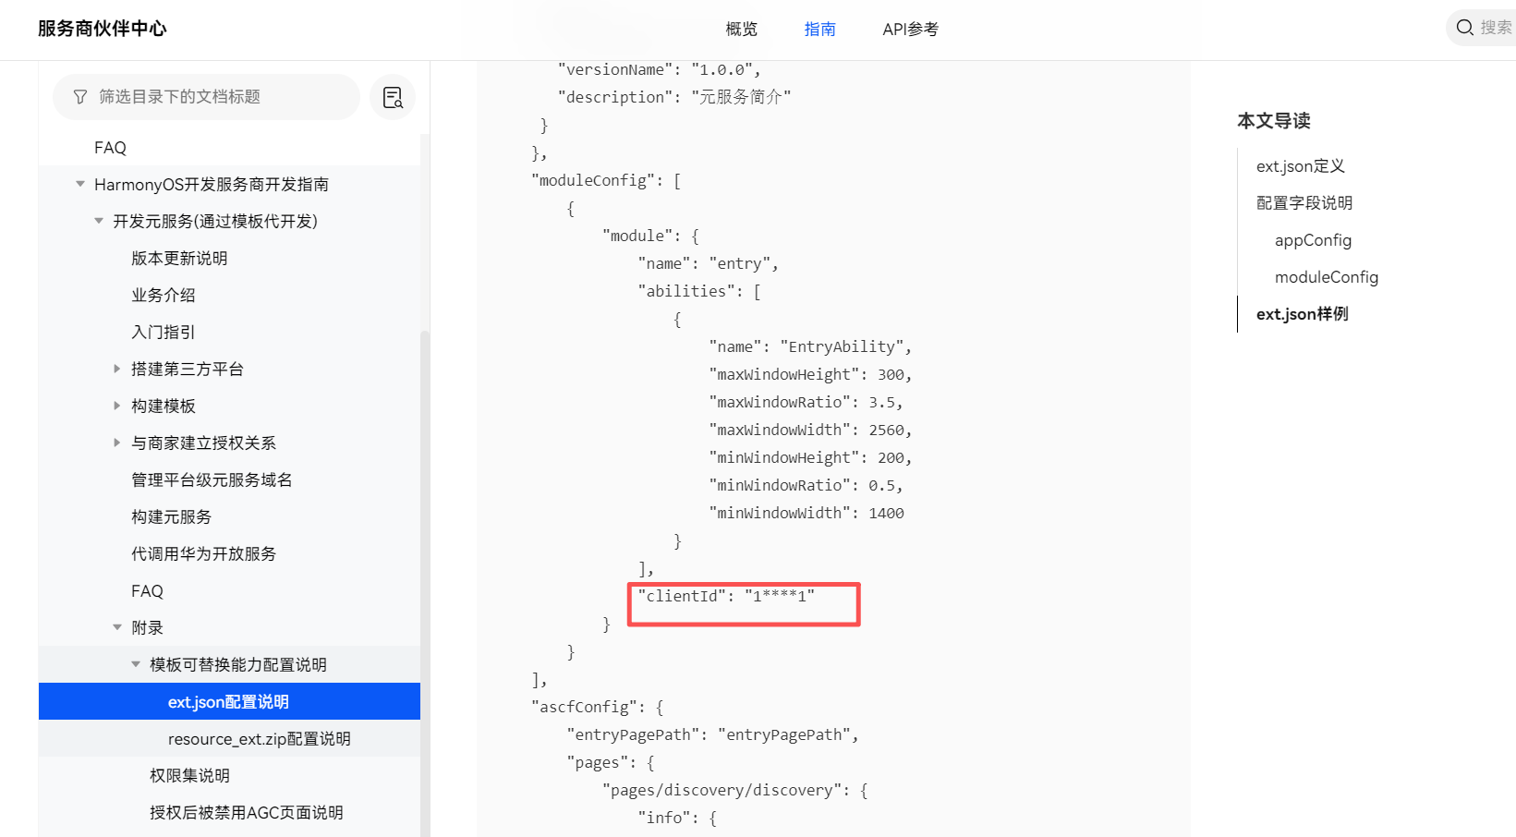Click the sidebar vertical scrollbar
This screenshot has width=1516, height=837.
pos(425,554)
